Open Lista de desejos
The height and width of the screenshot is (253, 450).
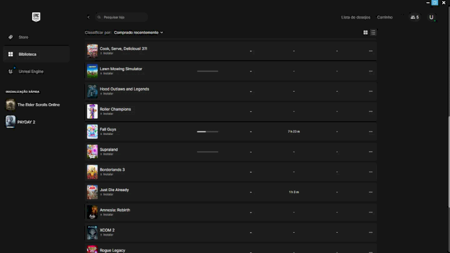click(x=355, y=17)
